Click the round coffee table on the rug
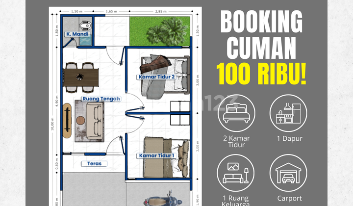The height and width of the screenshot is (206, 353). click(80, 121)
